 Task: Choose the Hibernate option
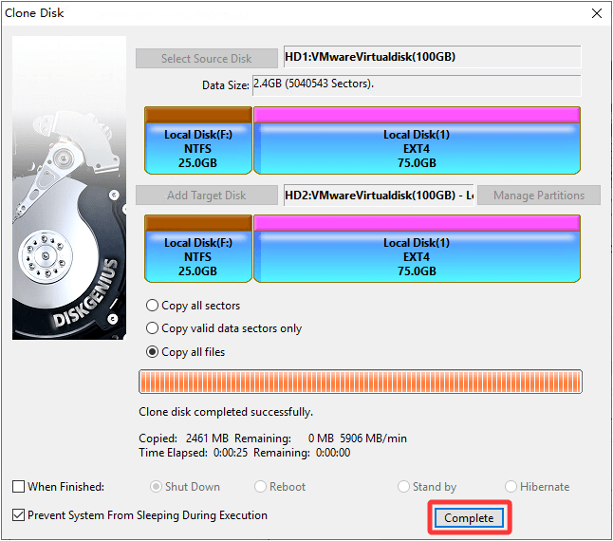511,487
